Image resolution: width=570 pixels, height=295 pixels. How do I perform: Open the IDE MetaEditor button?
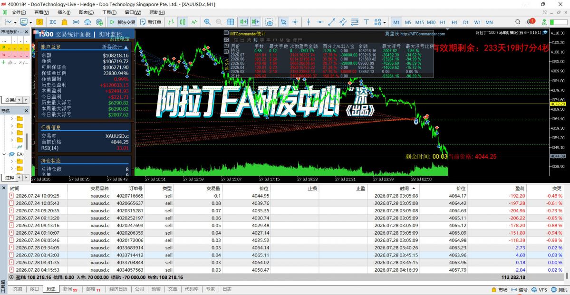pos(53,22)
